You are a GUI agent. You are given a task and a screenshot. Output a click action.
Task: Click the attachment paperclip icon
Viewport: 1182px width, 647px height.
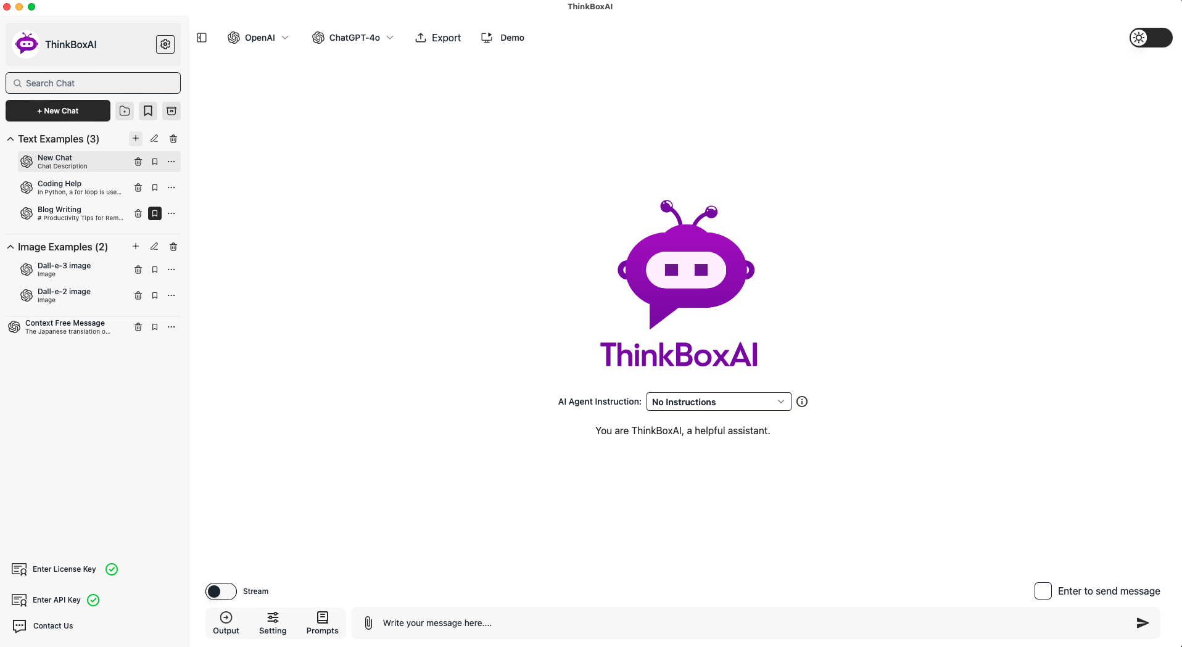(x=368, y=623)
